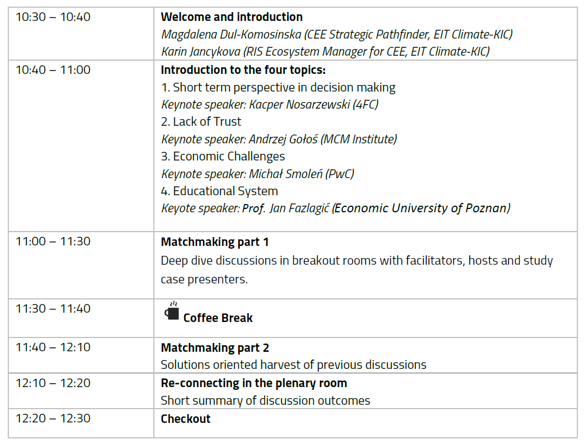Viewport: 584px width, 445px height.
Task: Click the Matchmaking part 2 heading
Action: [x=215, y=347]
